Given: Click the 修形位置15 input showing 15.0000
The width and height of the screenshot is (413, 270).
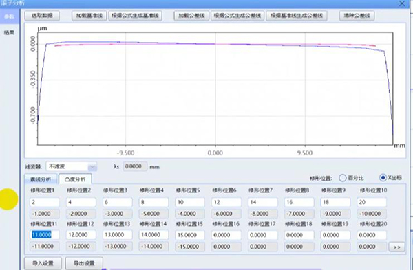Looking at the screenshot, I should point(190,235).
